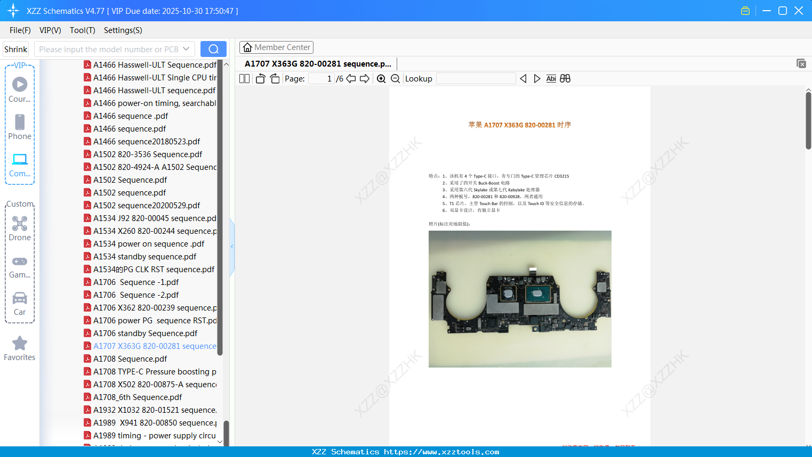Screen dimensions: 812x457
Task: Click the file list scroll up arrow
Action: (226, 64)
